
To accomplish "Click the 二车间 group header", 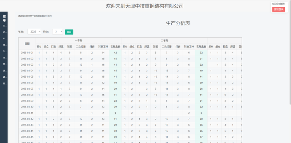I will pyautogui.click(x=164, y=41).
